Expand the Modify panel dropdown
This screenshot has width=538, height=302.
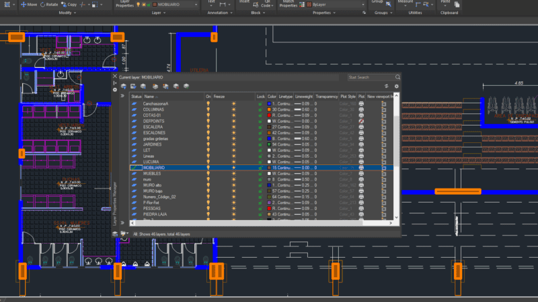tap(67, 13)
